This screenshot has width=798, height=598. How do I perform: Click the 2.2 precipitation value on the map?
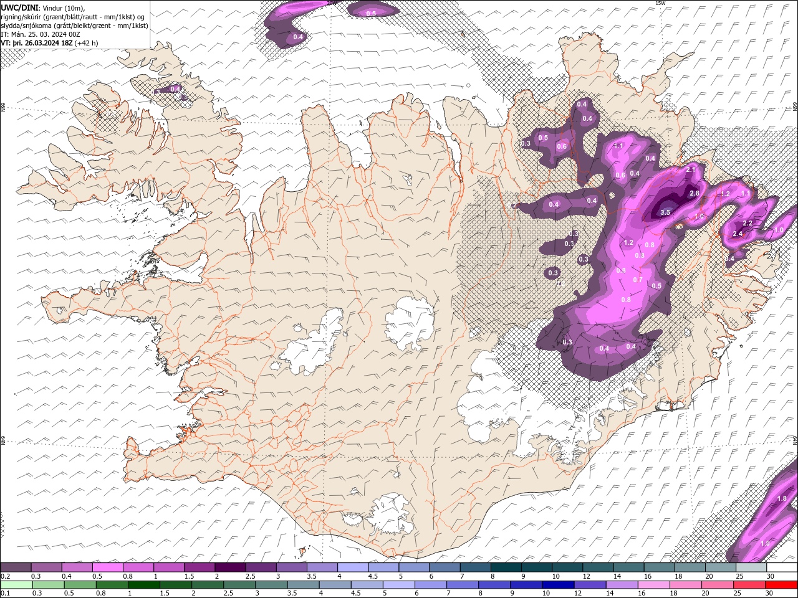coord(748,223)
